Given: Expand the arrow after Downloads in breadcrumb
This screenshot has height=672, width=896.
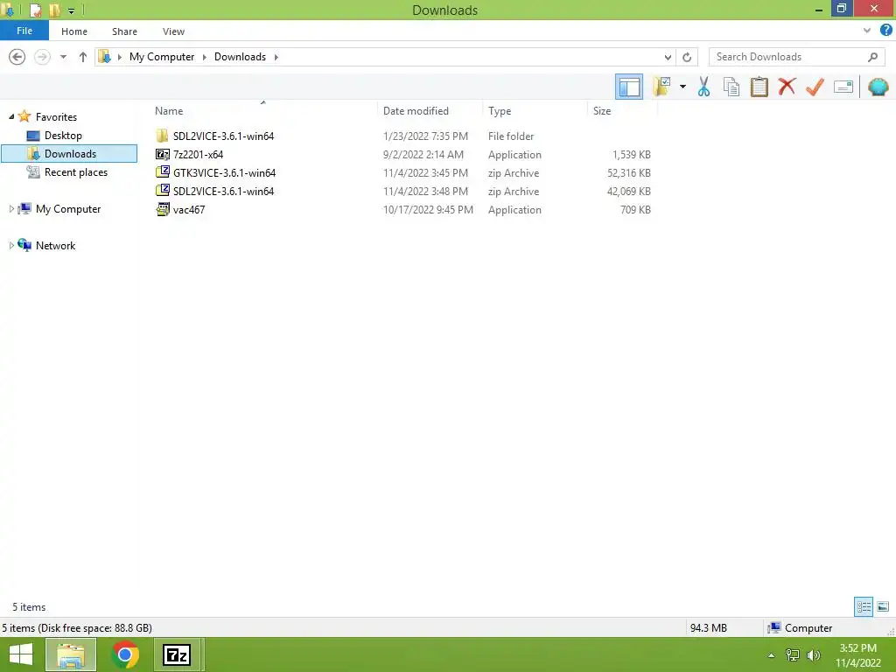Looking at the screenshot, I should pyautogui.click(x=276, y=57).
